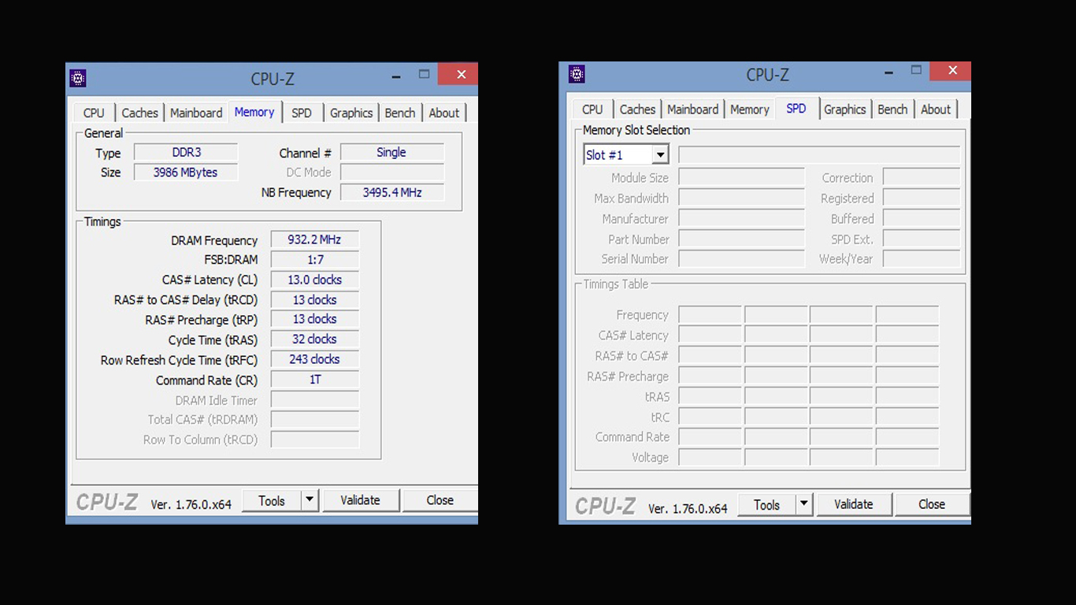Open the Bench tab in the SPD window

click(x=892, y=109)
